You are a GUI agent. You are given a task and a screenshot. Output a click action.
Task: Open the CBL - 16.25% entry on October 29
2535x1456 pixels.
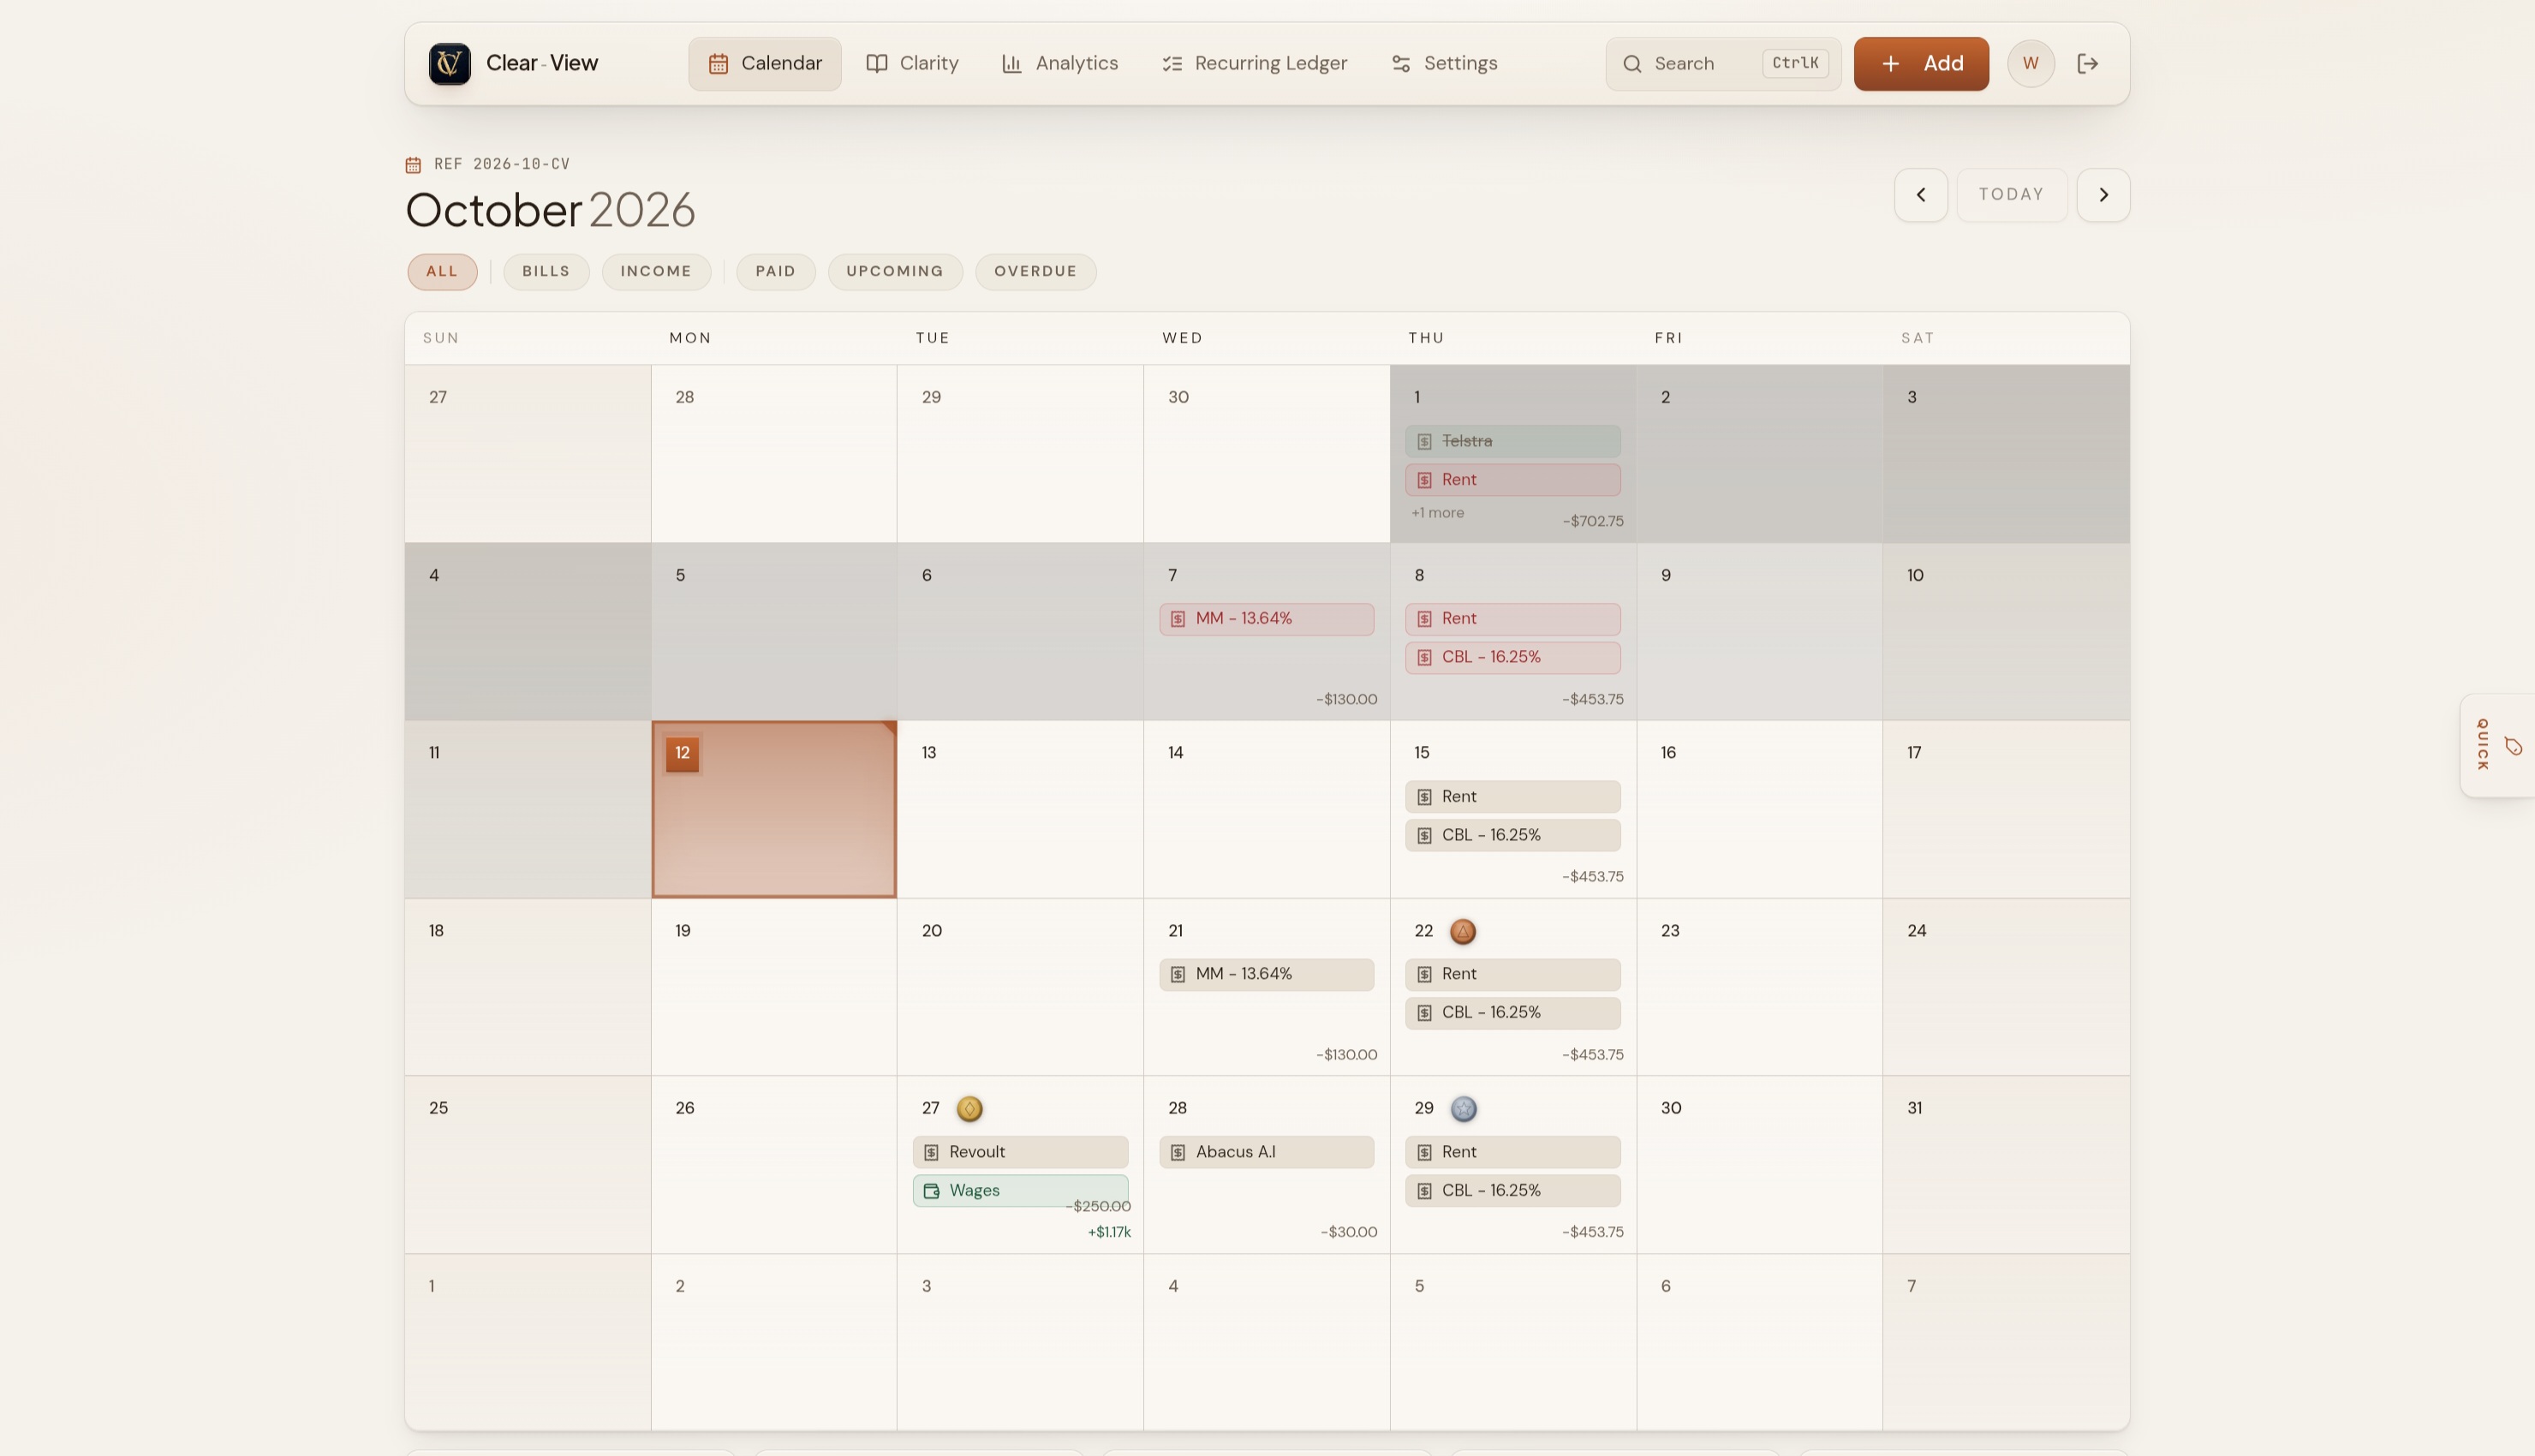click(x=1512, y=1191)
